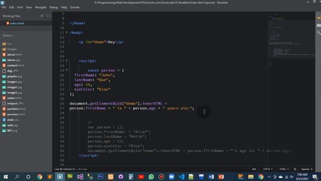Click the lastName: "Doe" line

[92, 80]
